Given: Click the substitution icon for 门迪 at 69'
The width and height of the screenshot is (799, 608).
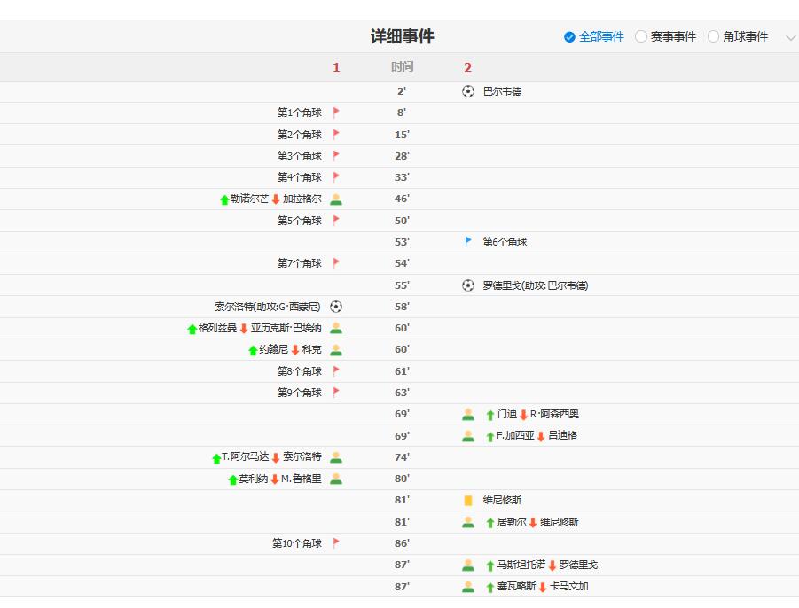Looking at the screenshot, I should click(468, 414).
